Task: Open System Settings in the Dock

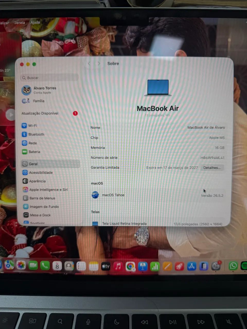Action: point(216,266)
